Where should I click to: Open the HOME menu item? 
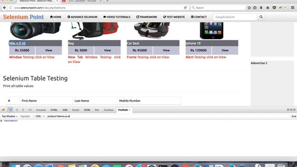click(56, 17)
